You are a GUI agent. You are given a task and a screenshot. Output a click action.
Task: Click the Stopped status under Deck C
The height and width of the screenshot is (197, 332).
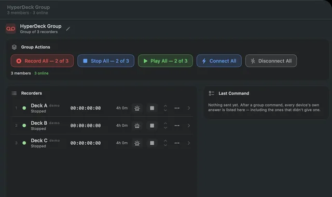click(38, 146)
